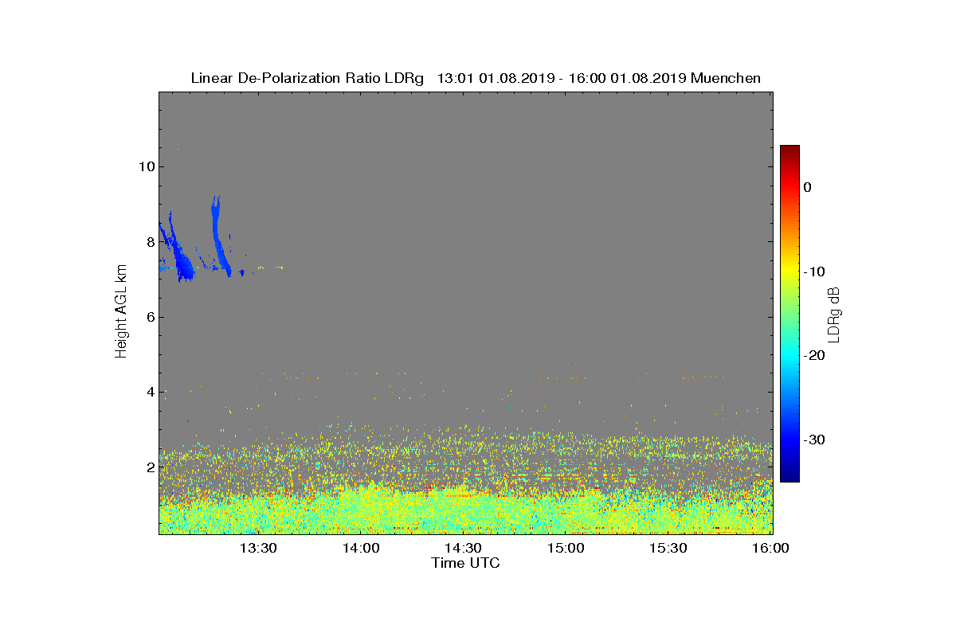956x637 pixels.
Task: Select the 15:00 time axis label
Action: tap(566, 548)
